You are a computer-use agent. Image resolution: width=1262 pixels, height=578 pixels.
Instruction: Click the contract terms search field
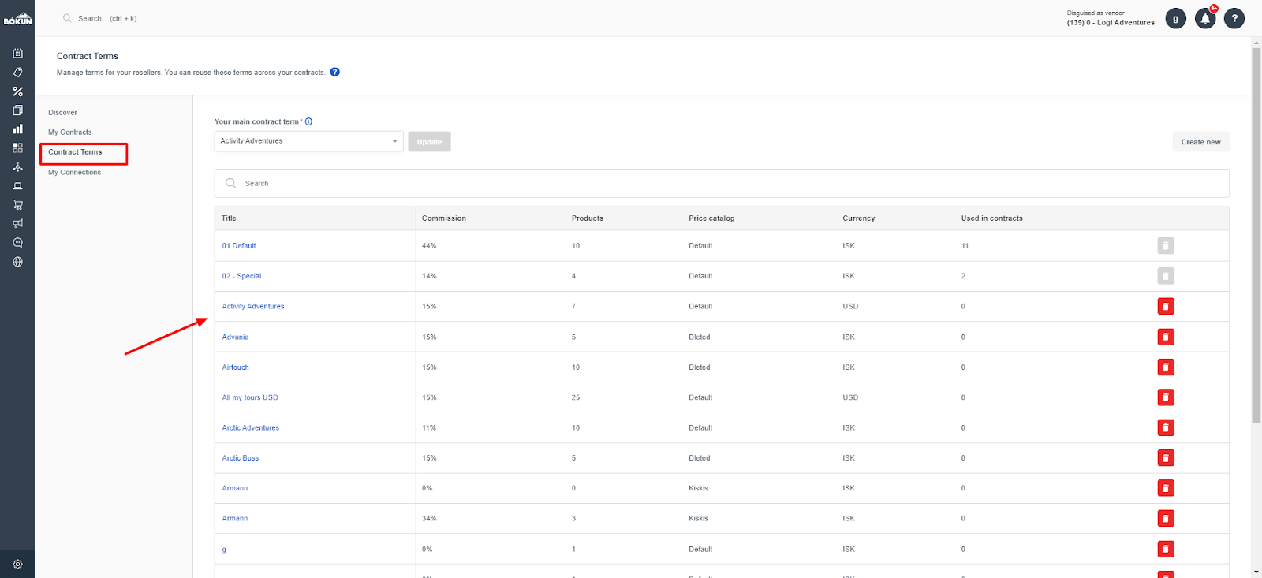[x=722, y=183]
